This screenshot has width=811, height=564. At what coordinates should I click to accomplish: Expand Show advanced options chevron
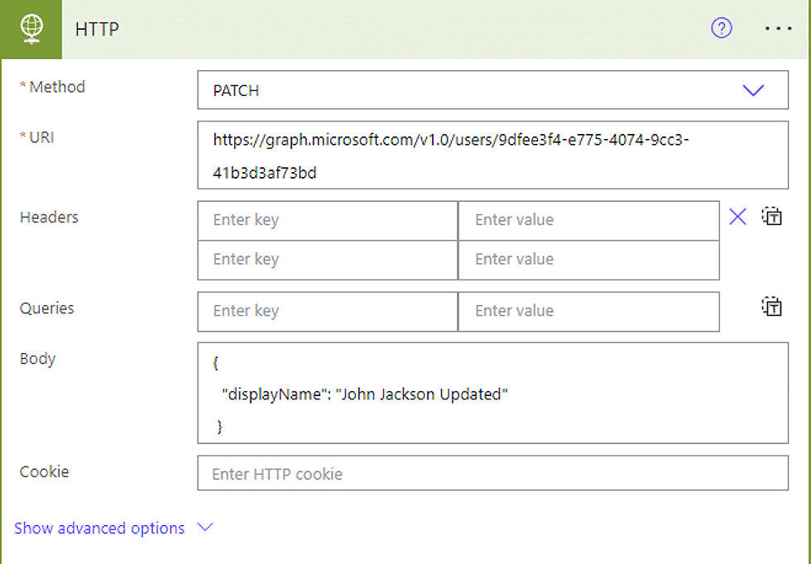tap(204, 528)
